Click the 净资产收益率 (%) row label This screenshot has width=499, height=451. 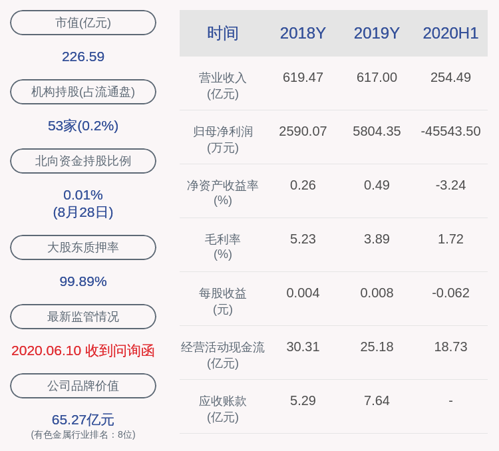click(x=223, y=193)
